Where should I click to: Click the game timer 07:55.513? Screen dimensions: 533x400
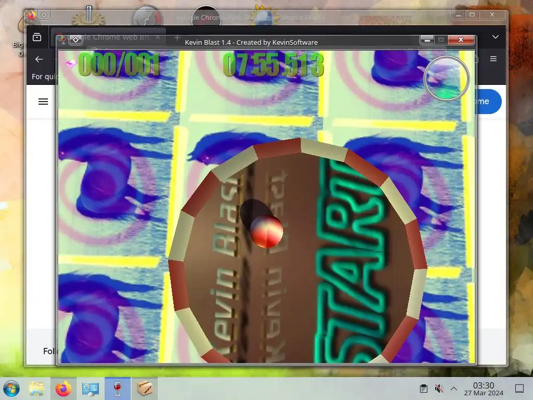(273, 64)
